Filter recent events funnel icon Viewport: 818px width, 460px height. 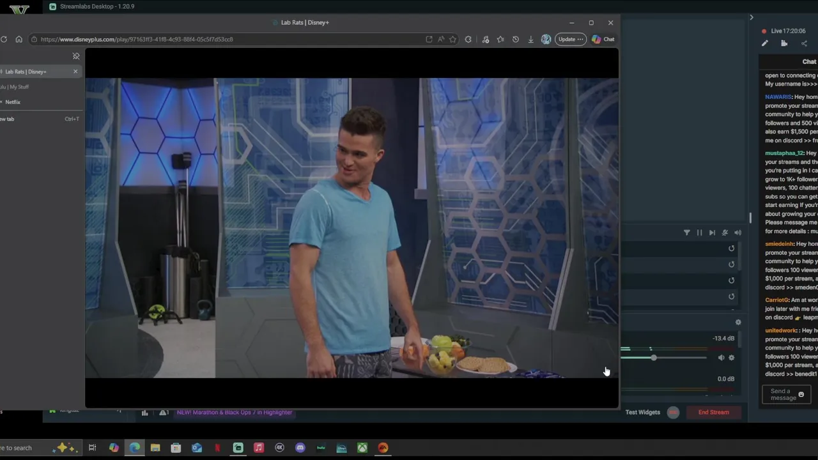tap(687, 233)
